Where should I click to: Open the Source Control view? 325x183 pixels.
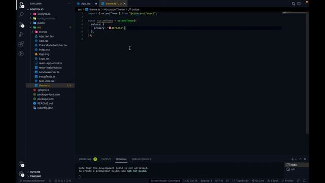click(21, 24)
